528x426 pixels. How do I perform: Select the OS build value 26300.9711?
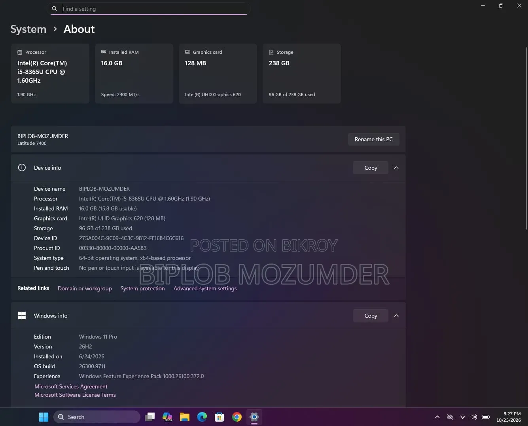pyautogui.click(x=92, y=366)
